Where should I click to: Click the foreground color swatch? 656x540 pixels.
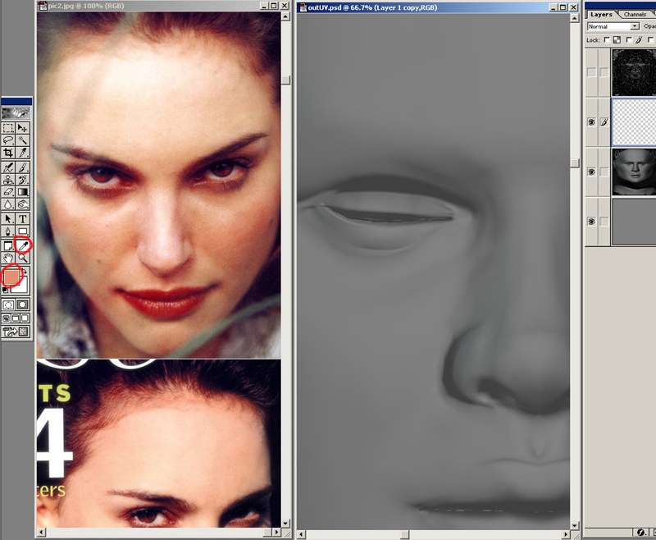coord(11,277)
